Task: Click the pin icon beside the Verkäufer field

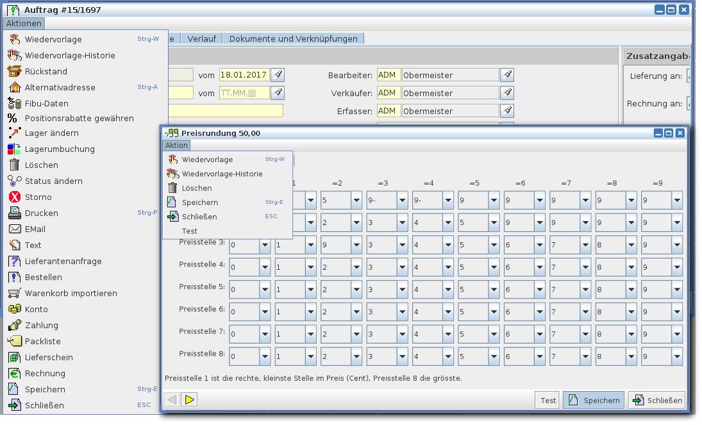Action: [x=506, y=93]
